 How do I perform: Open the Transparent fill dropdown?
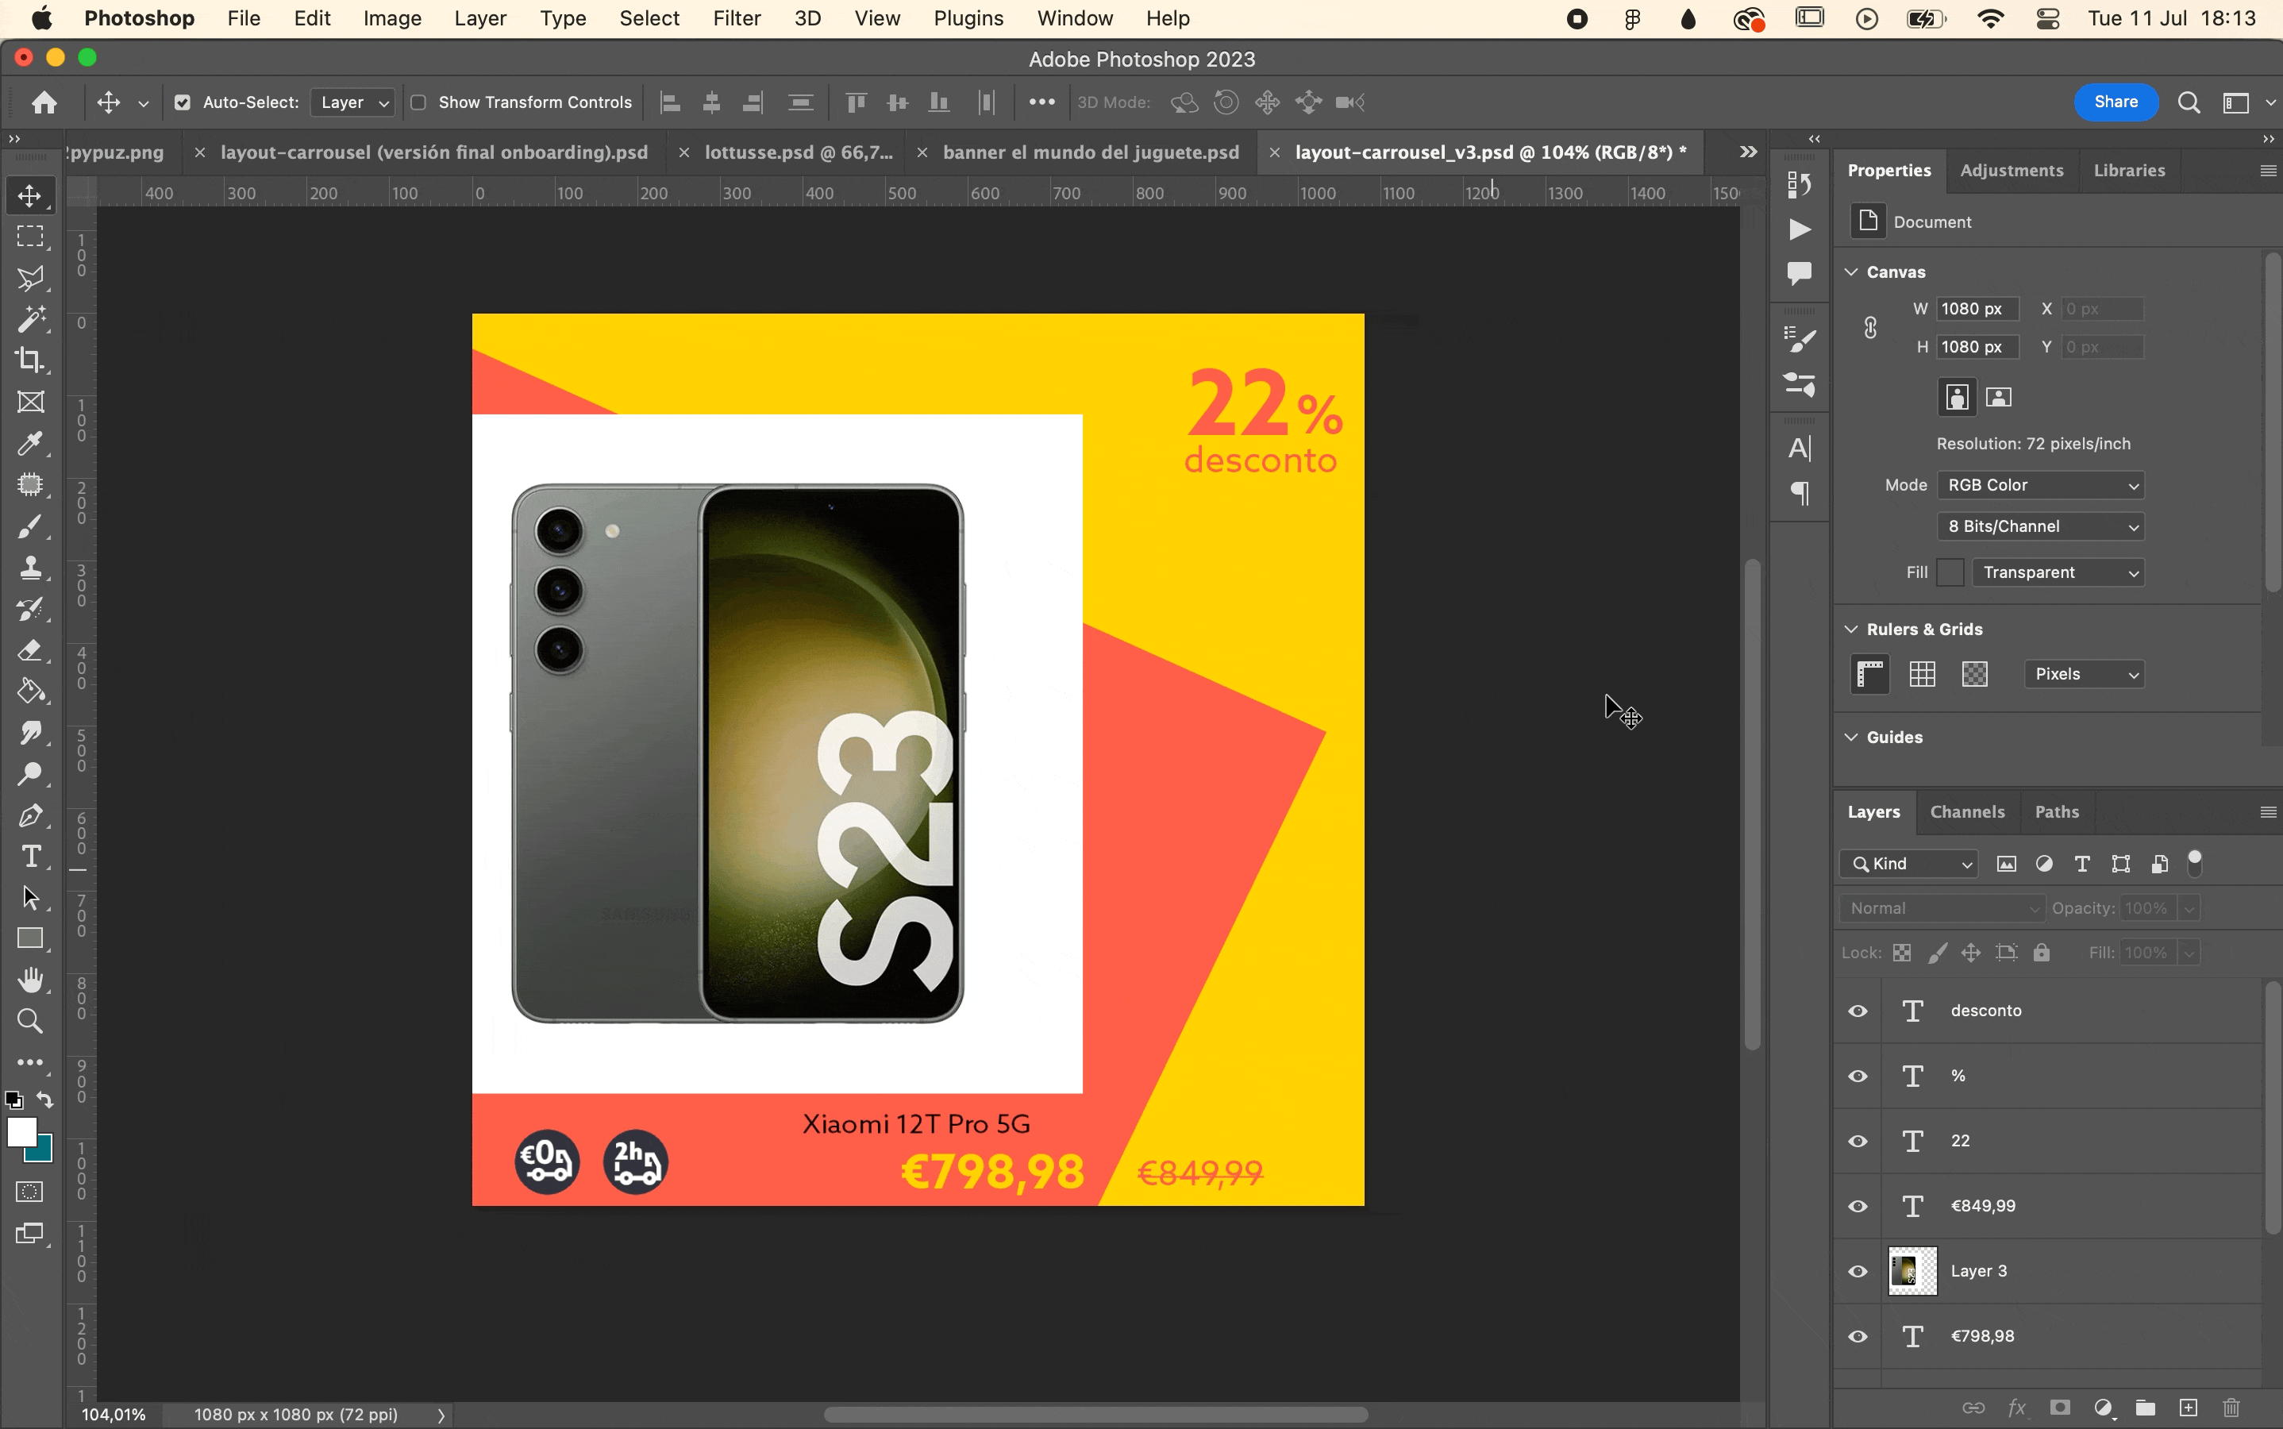2058,572
